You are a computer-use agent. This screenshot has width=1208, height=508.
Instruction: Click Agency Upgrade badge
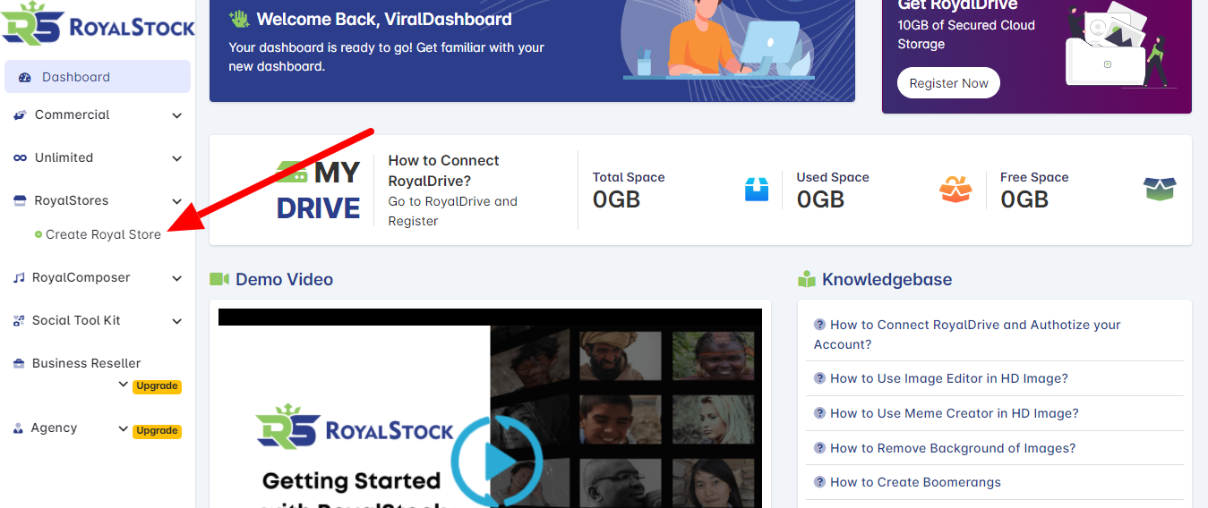pos(158,430)
